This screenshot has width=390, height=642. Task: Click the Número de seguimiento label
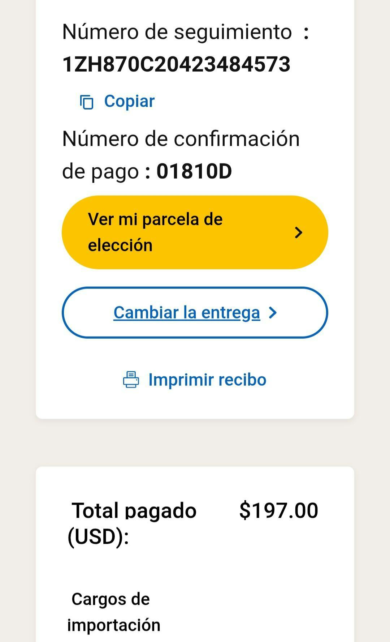(177, 32)
